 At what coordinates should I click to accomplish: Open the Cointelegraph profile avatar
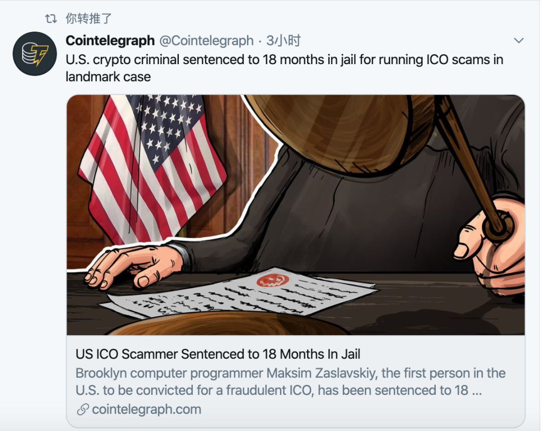point(35,54)
